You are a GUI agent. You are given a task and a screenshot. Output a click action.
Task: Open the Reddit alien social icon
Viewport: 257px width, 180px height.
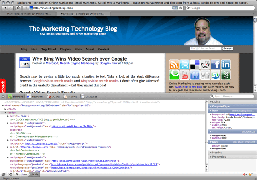pyautogui.click(x=205, y=64)
